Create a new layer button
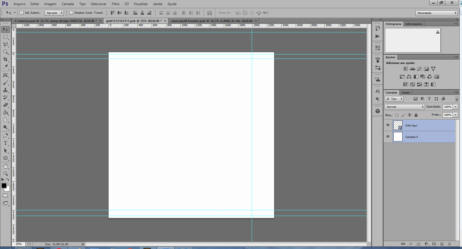Image resolution: width=462 pixels, height=249 pixels. 442,244
